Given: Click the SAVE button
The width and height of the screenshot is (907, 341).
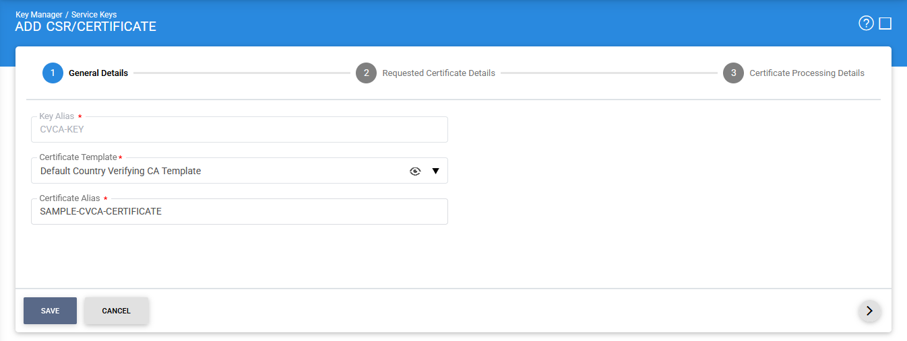Looking at the screenshot, I should [x=50, y=311].
